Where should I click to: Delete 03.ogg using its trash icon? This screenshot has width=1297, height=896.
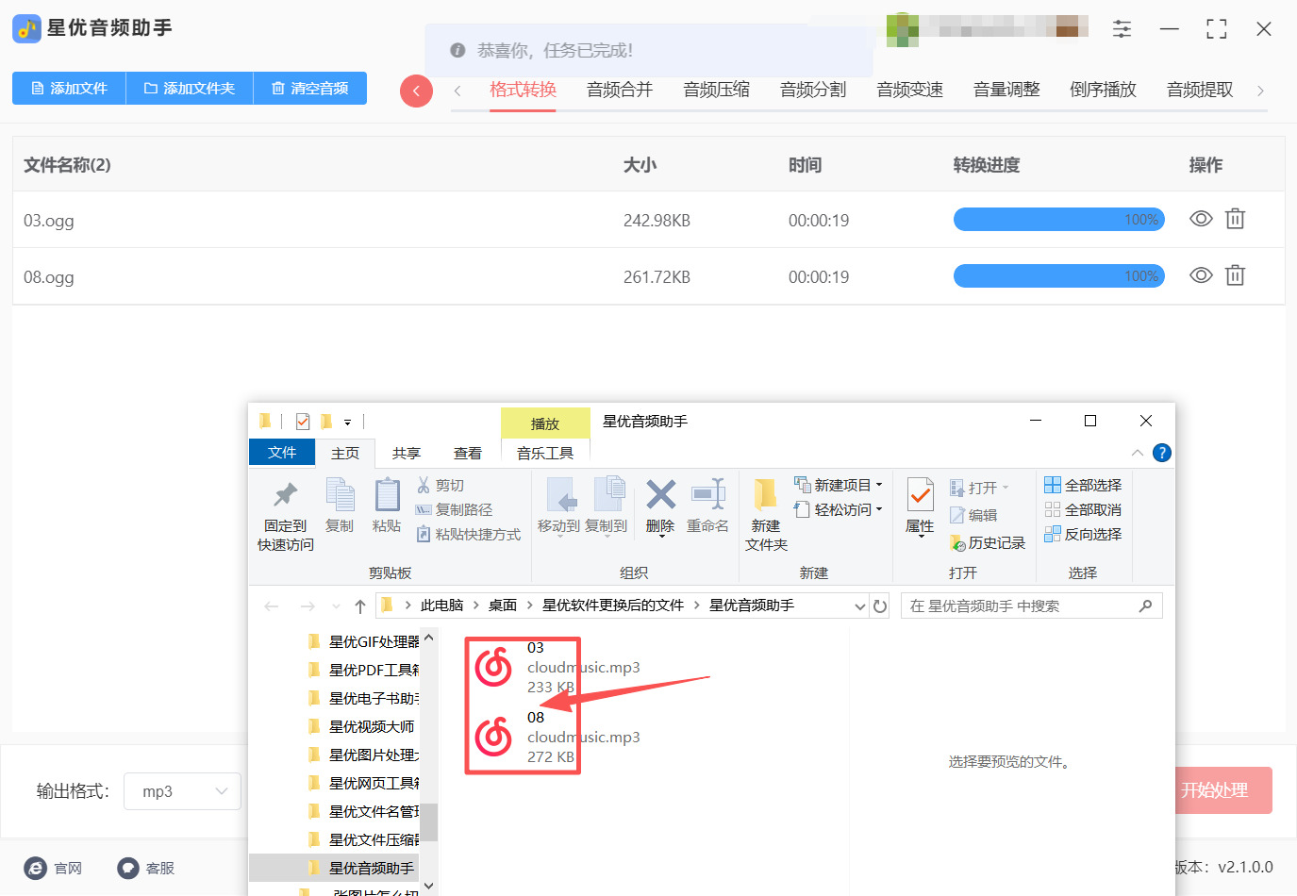[1235, 219]
